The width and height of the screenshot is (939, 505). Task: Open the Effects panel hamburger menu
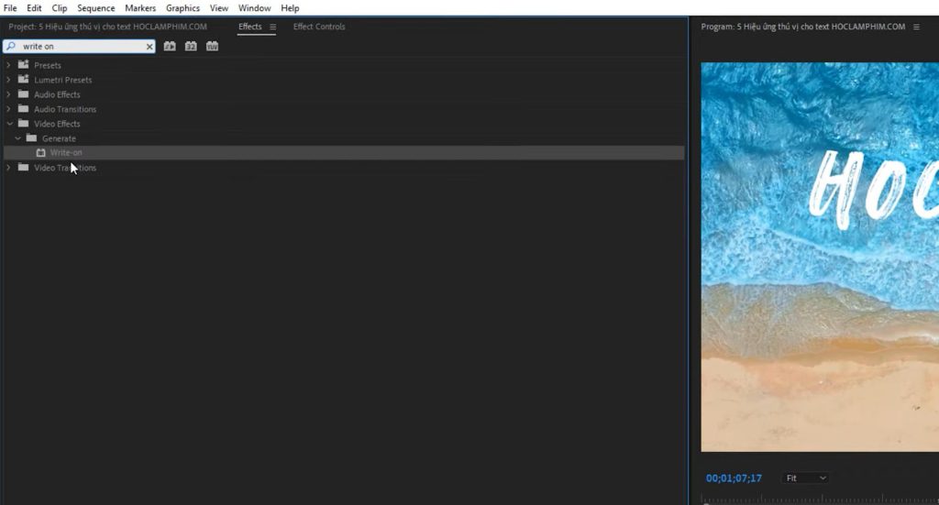pyautogui.click(x=272, y=27)
